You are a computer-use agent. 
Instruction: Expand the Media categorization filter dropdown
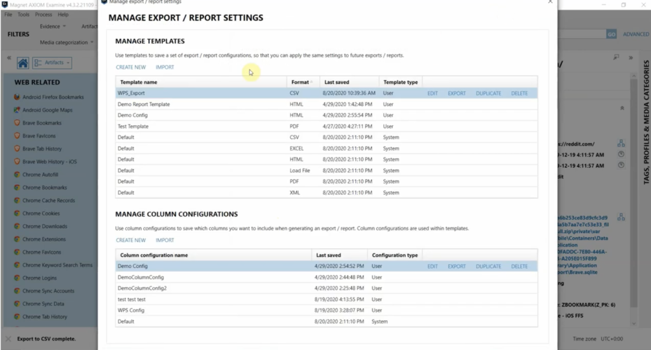click(x=66, y=43)
